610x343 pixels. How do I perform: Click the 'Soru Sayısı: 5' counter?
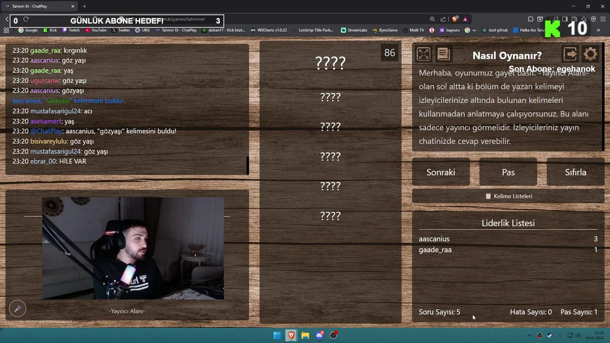click(x=439, y=312)
